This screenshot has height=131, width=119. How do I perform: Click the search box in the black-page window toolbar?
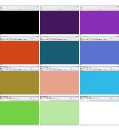[35, 8]
